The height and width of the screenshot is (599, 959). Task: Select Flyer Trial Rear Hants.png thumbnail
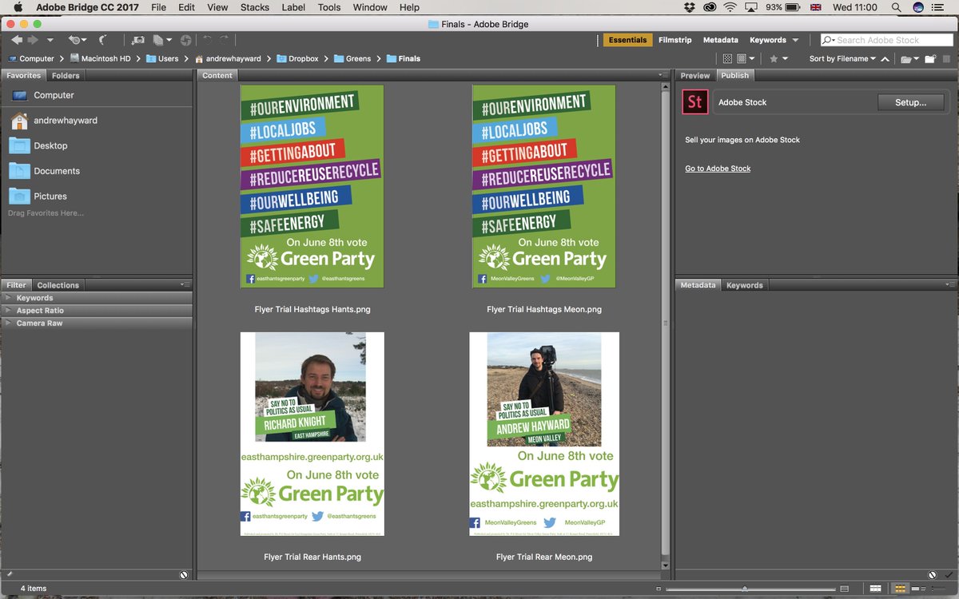312,434
